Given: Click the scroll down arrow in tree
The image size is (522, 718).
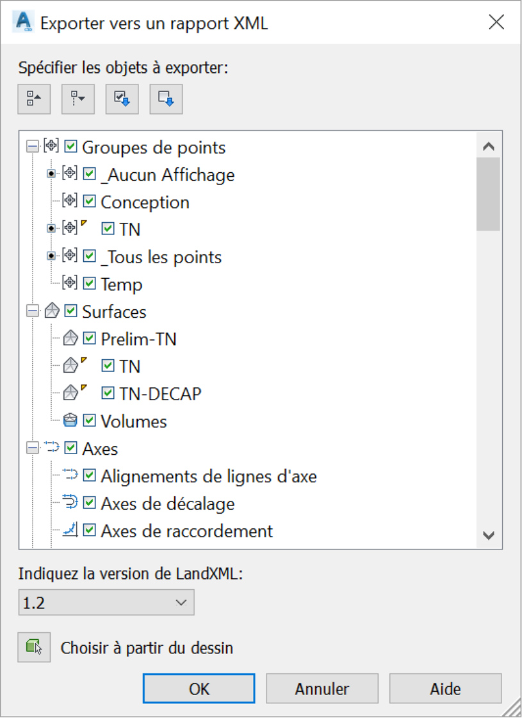Looking at the screenshot, I should click(489, 535).
